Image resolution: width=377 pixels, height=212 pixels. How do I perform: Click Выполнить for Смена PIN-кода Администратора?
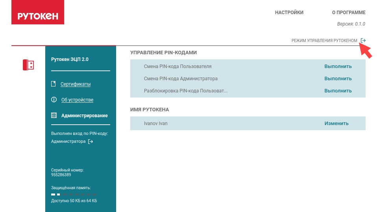[338, 79]
